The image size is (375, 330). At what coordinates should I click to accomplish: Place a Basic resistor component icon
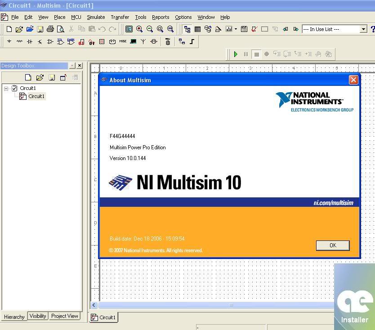[19, 42]
